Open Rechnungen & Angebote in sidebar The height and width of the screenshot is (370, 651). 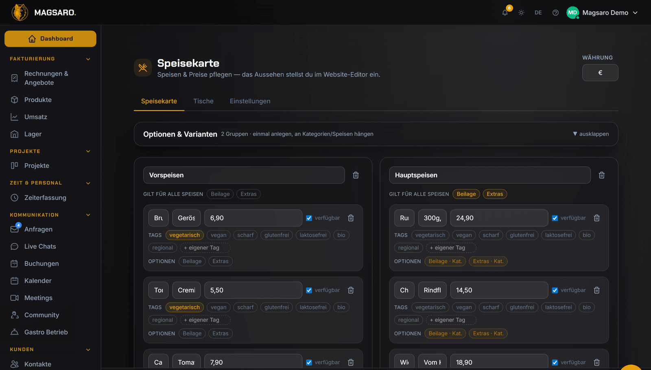pos(50,78)
